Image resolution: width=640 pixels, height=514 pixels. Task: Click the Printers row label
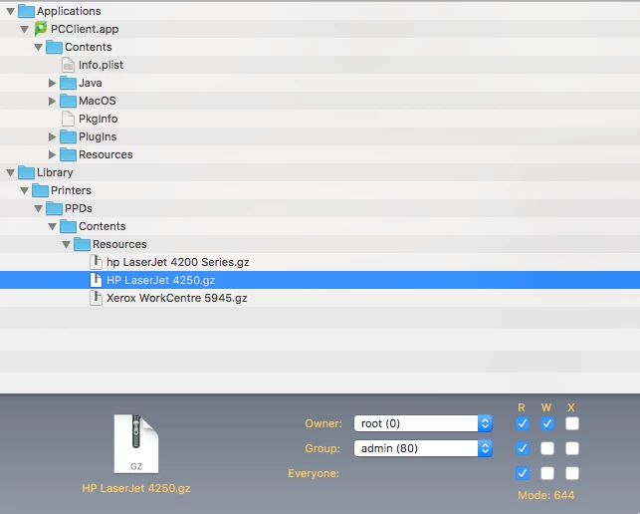71,191
